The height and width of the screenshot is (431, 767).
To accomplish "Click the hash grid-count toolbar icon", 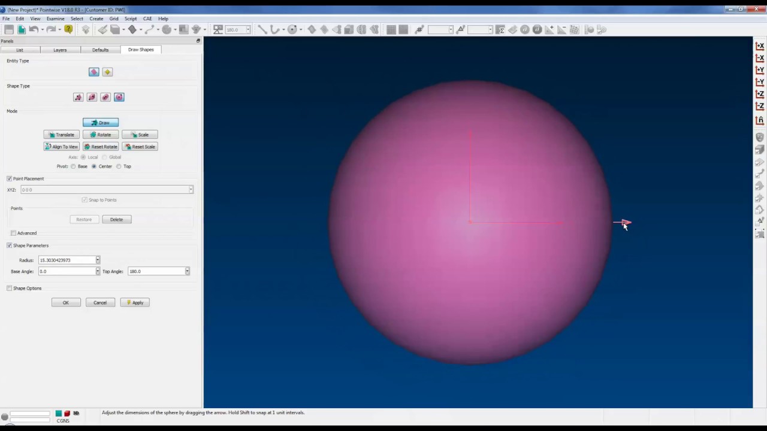I will pyautogui.click(x=419, y=29).
